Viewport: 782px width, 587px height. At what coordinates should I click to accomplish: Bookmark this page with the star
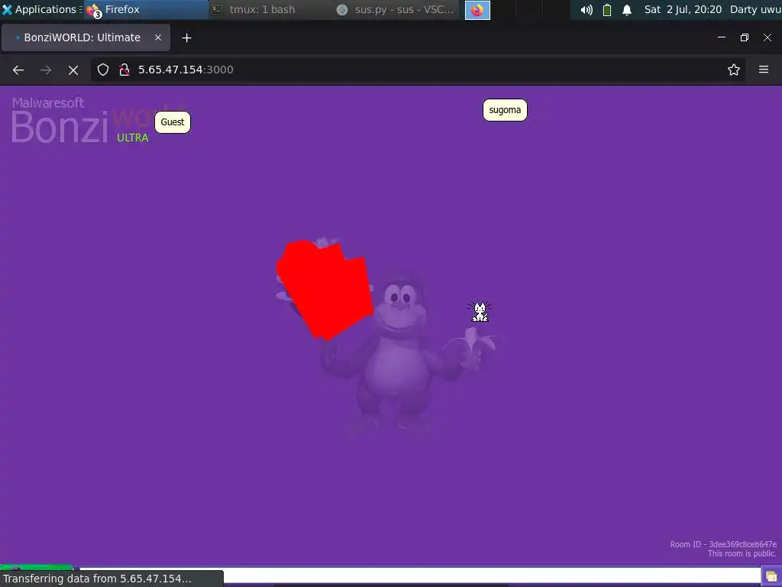734,70
